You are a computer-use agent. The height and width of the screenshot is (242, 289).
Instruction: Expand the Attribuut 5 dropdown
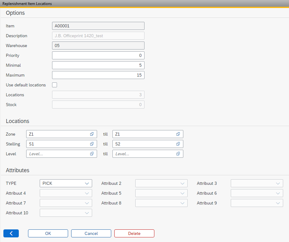click(x=182, y=193)
